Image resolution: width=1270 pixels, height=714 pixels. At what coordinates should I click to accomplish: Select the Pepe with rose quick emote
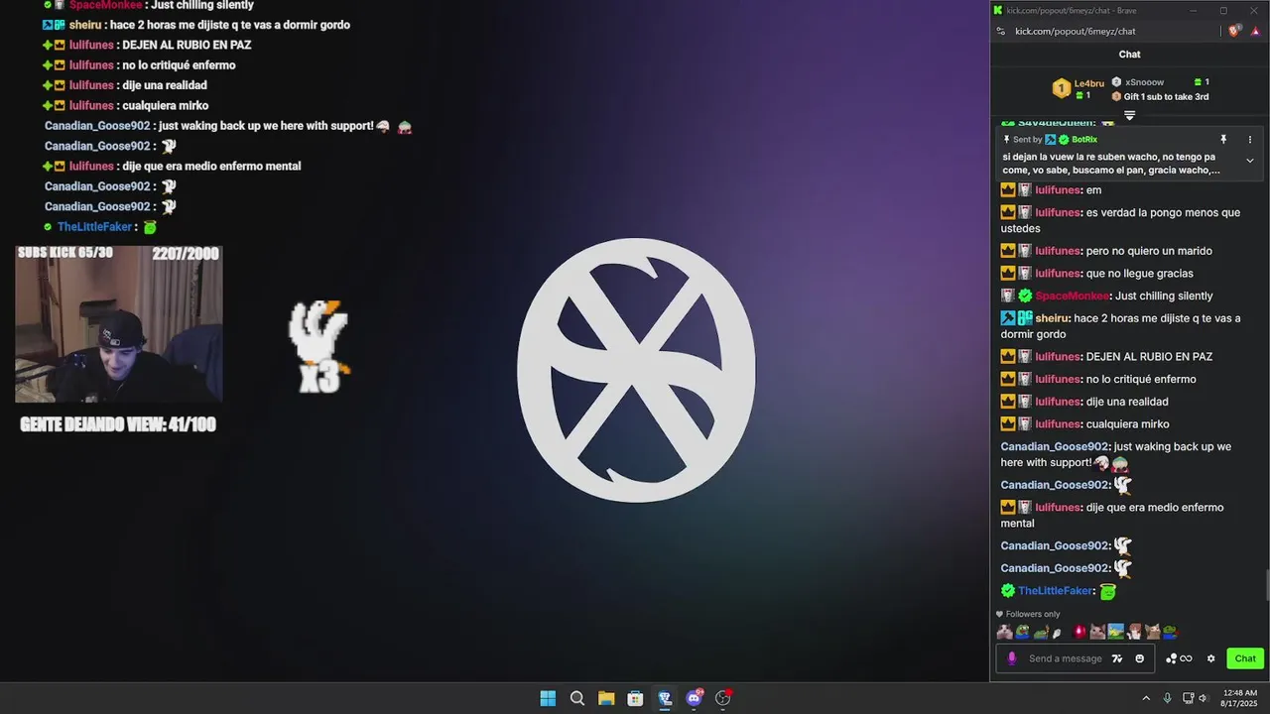(x=1171, y=632)
